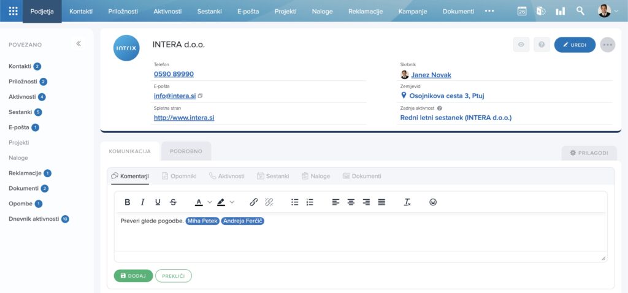Image resolution: width=628 pixels, height=293 pixels.
Task: Collapse the Povezano sidebar
Action: pyautogui.click(x=78, y=44)
